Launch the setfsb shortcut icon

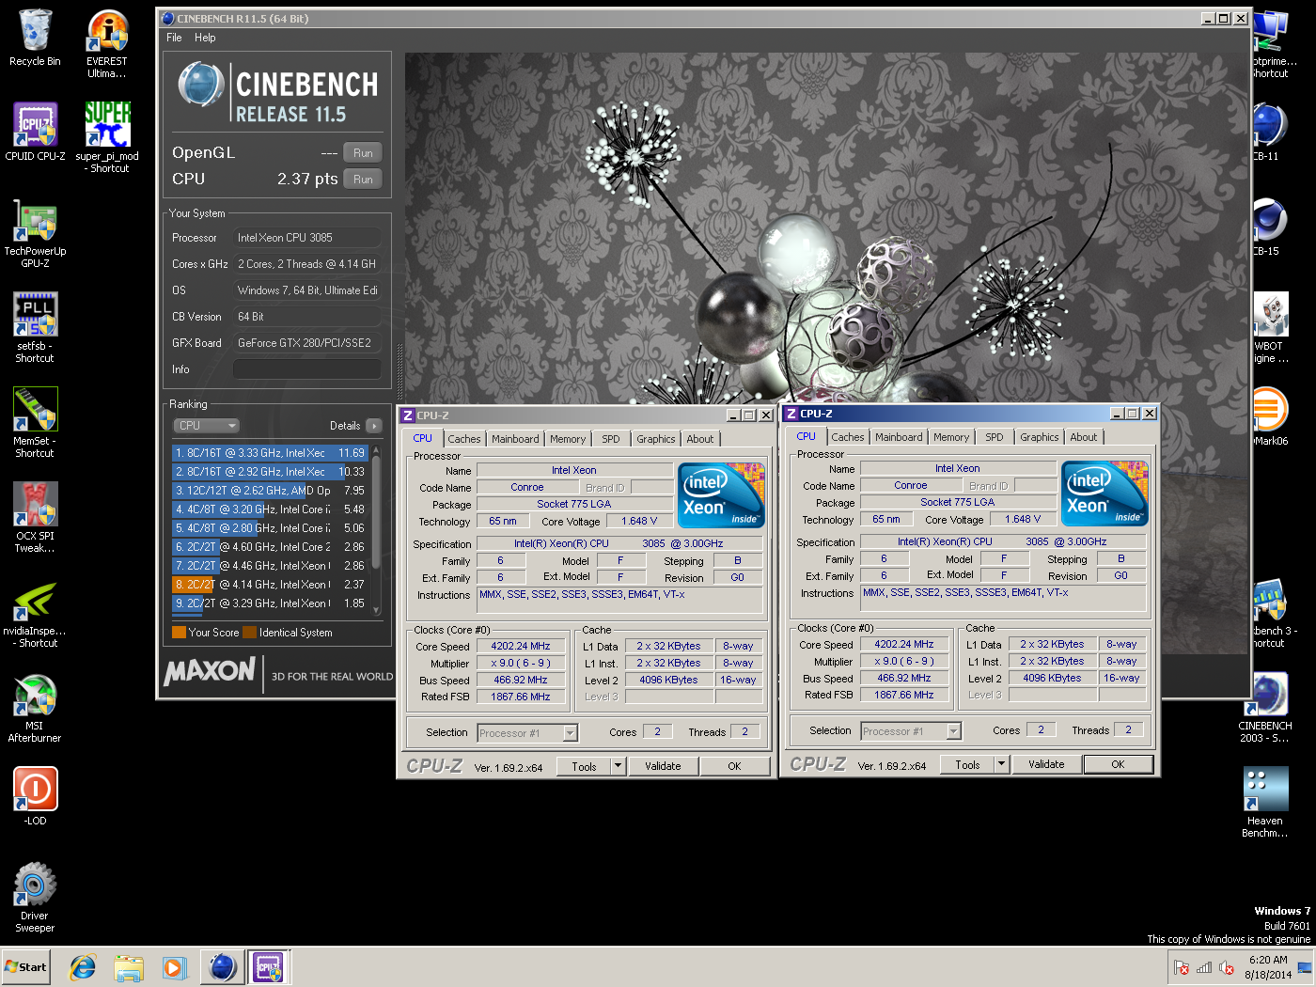click(35, 328)
